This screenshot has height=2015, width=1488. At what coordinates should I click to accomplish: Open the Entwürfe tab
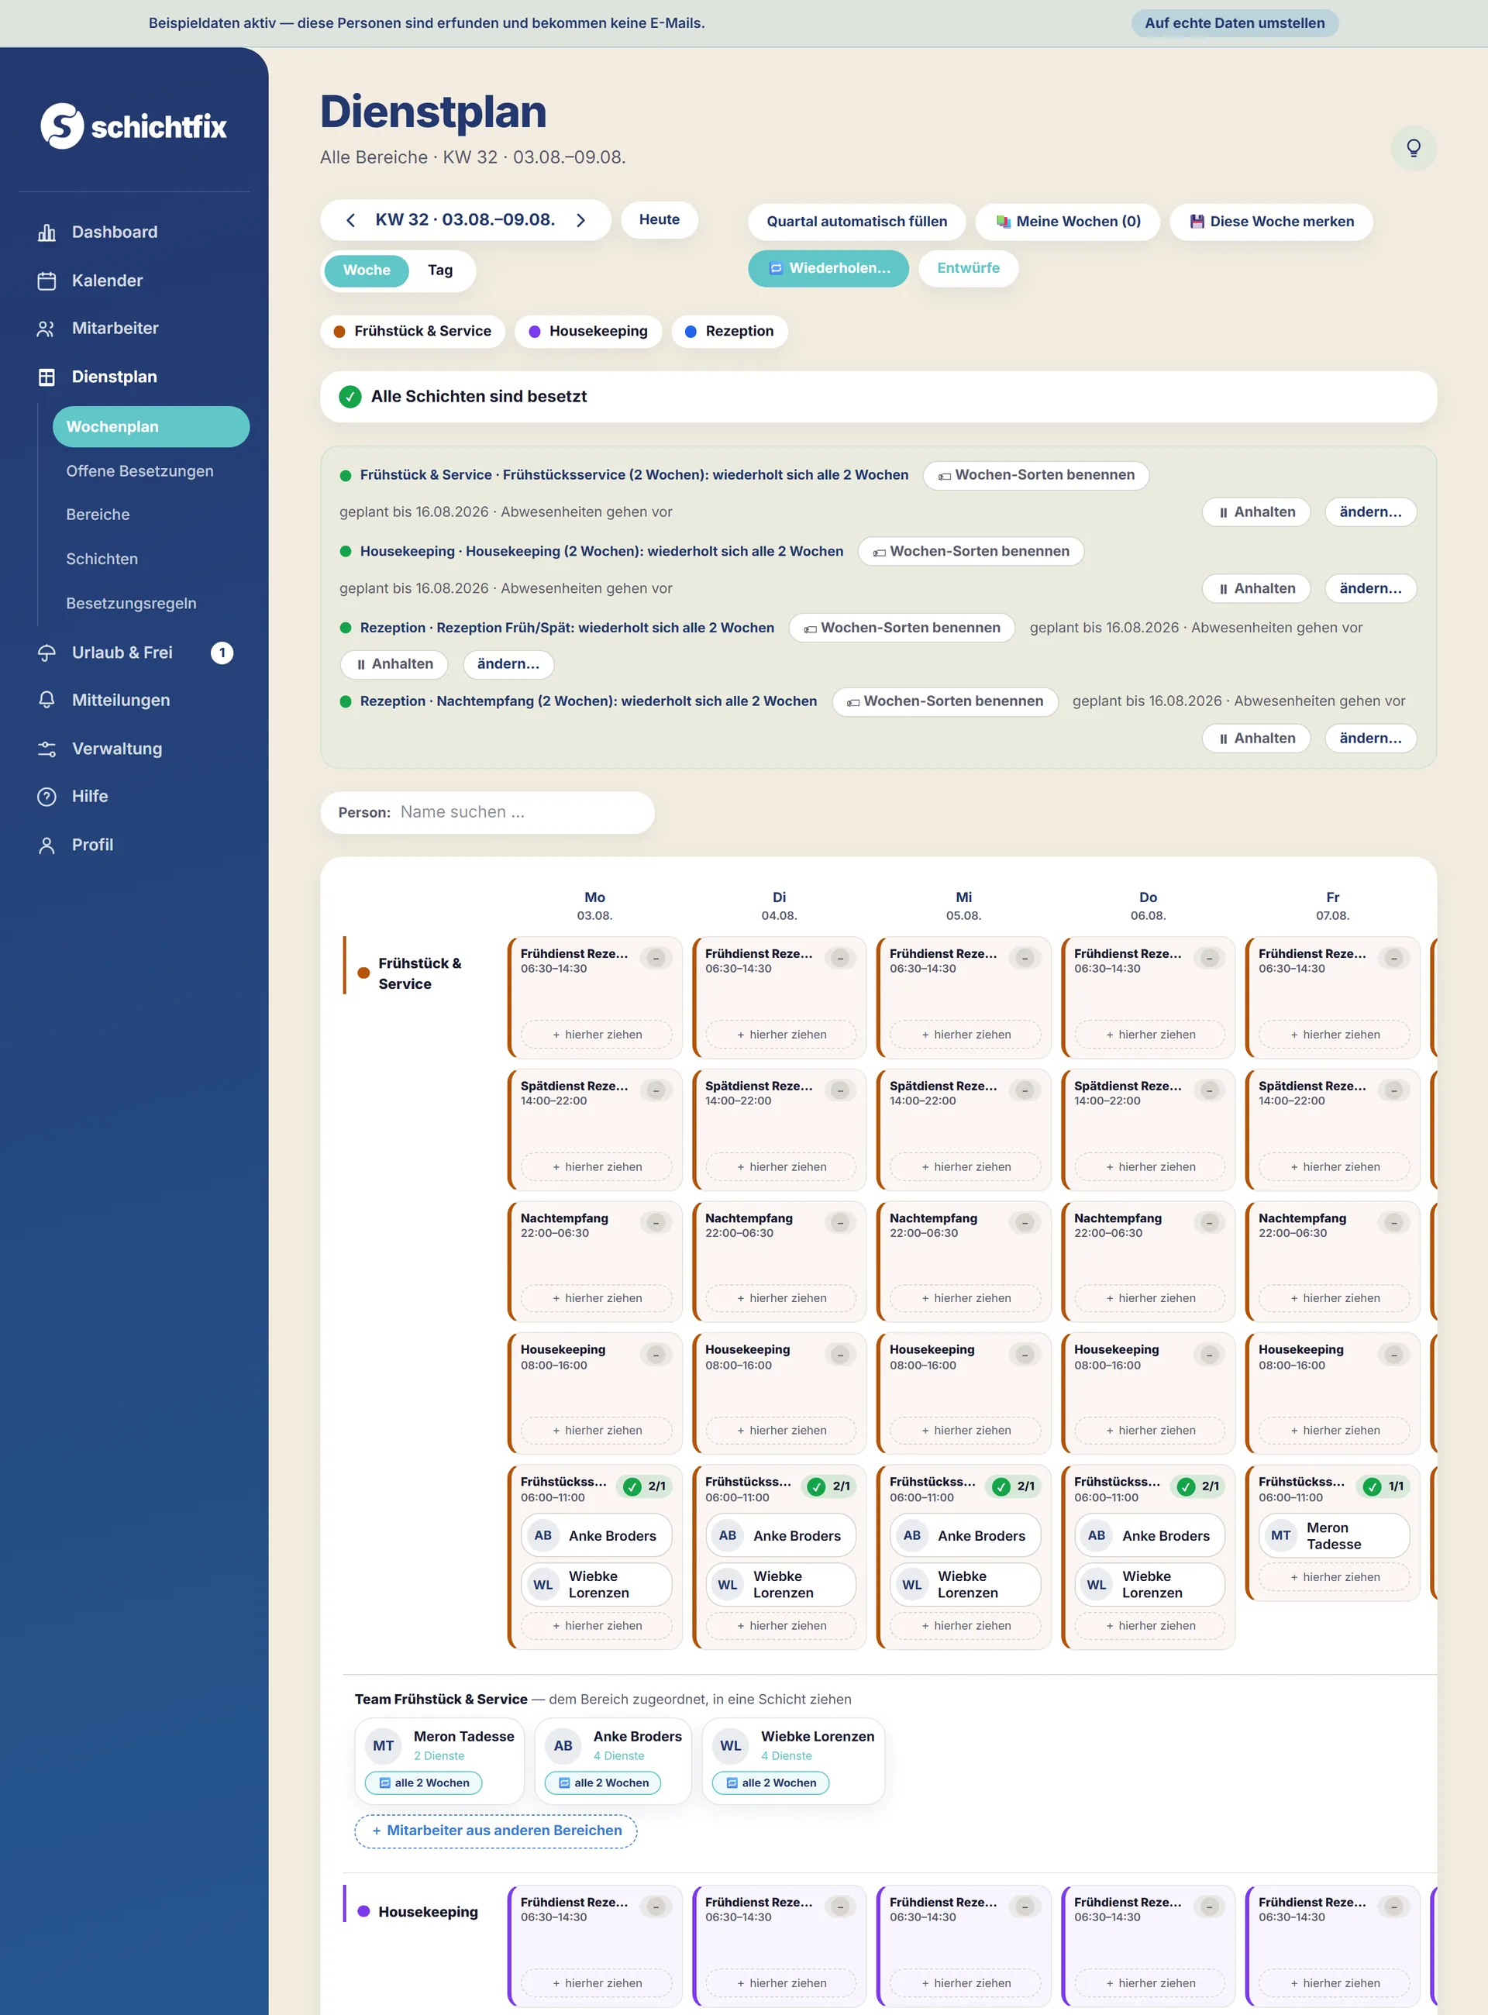968,268
